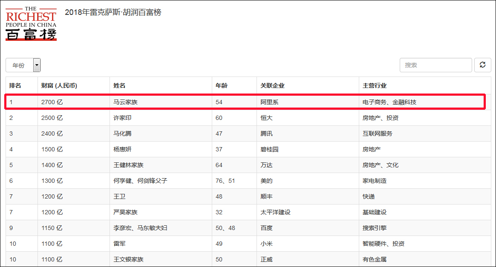Click the wealth cell 1400 亿
Image resolution: width=496 pixels, height=267 pixels.
coord(52,165)
